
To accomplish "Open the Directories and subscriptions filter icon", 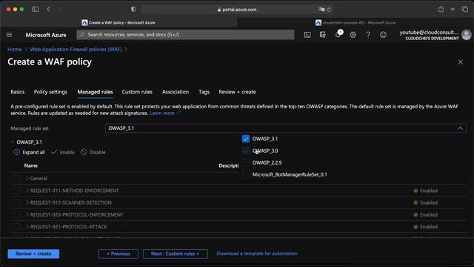I will click(x=323, y=35).
